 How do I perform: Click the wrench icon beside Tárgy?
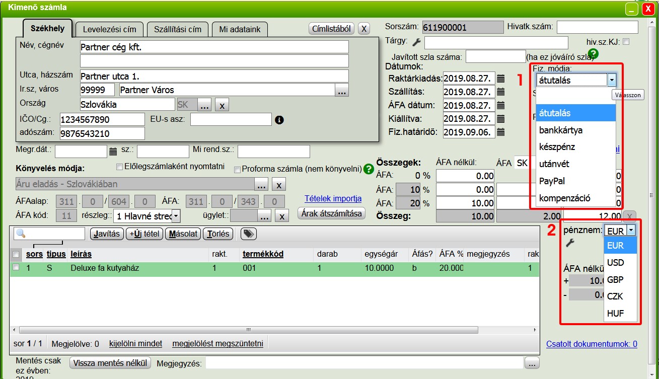(416, 42)
